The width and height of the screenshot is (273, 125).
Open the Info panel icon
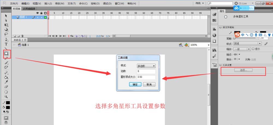click(x=214, y=35)
